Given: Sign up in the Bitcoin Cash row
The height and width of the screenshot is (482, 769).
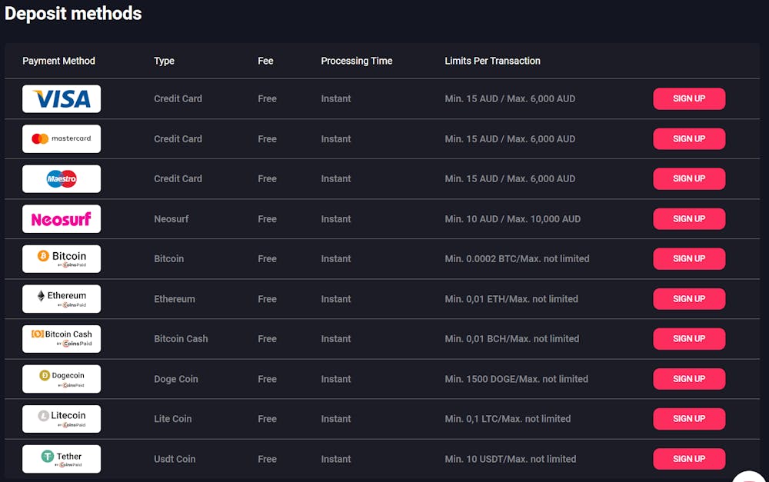Looking at the screenshot, I should [x=689, y=339].
